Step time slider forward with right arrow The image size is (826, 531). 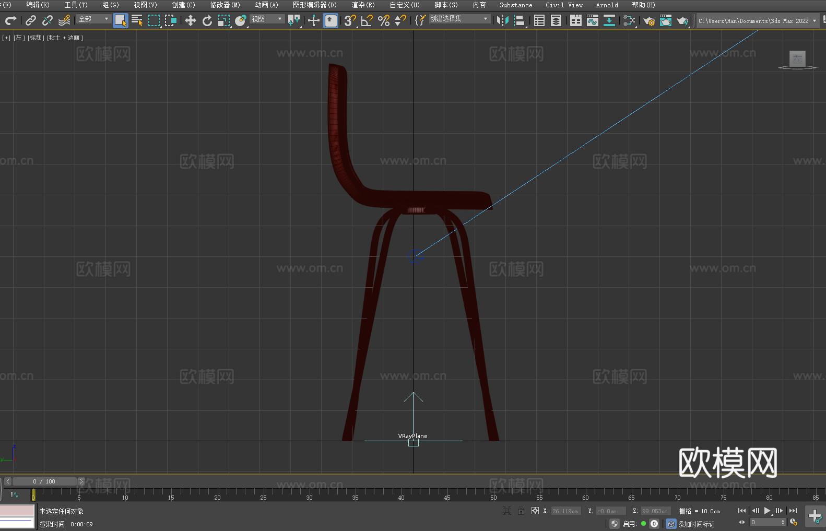[81, 481]
